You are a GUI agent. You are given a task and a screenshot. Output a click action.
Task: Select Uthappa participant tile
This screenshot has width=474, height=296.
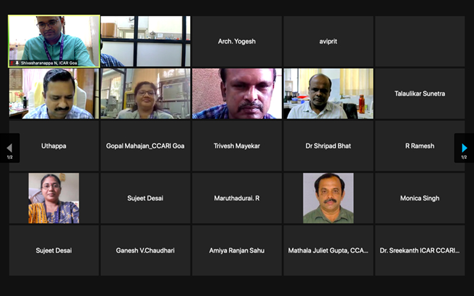pos(54,146)
